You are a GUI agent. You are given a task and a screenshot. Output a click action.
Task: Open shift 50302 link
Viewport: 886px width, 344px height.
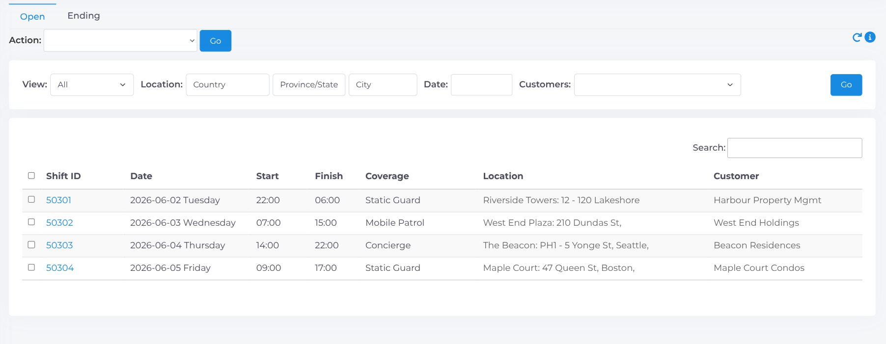(x=59, y=223)
